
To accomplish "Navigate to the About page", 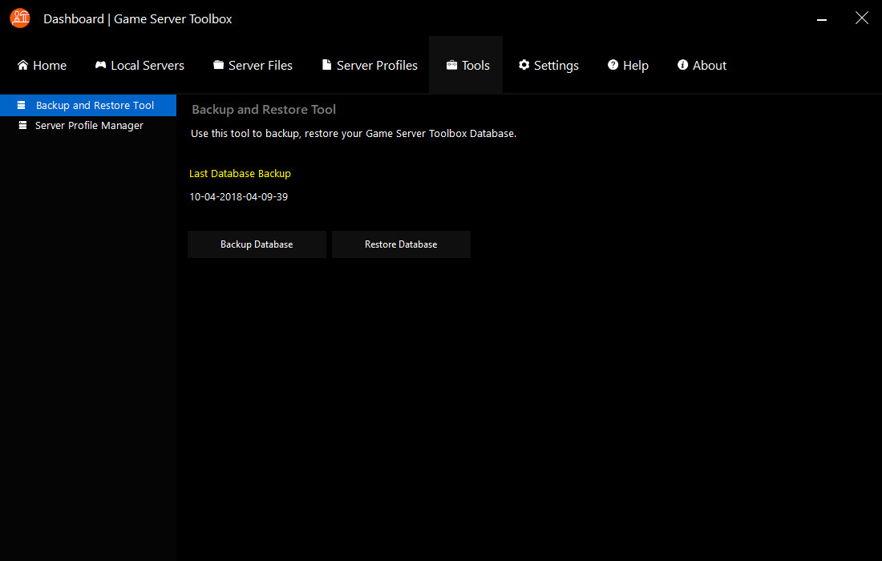I will [x=702, y=65].
